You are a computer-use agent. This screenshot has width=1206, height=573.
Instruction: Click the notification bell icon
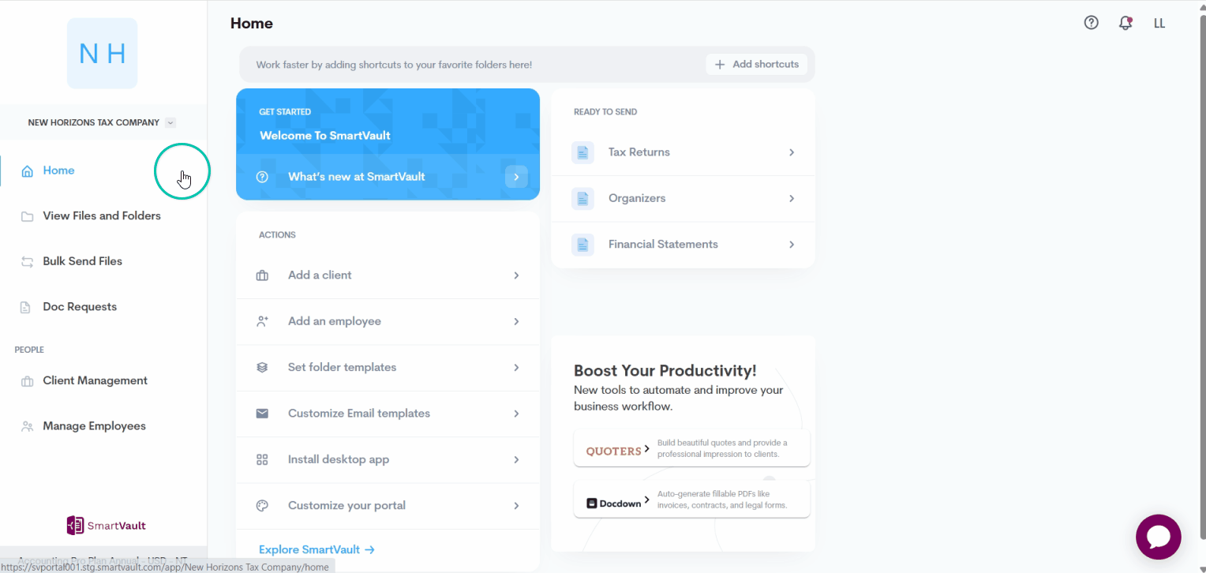pyautogui.click(x=1125, y=23)
